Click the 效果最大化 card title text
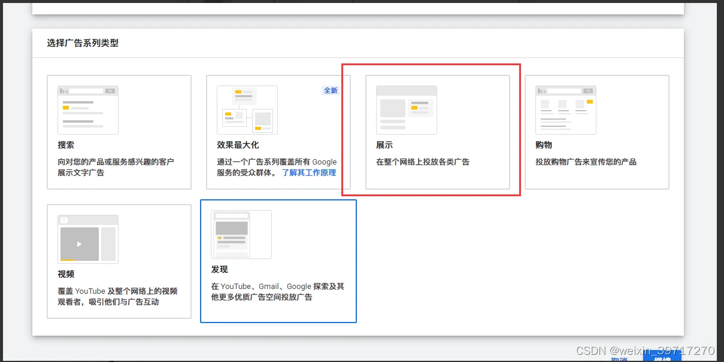 pos(238,145)
